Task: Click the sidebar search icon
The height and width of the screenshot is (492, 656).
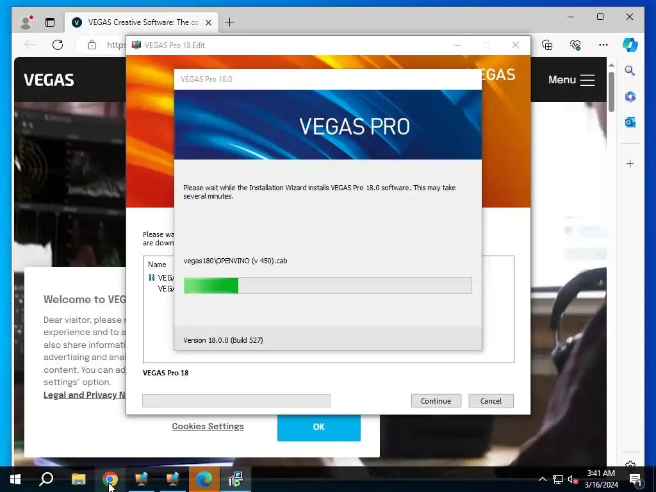Action: (x=630, y=70)
